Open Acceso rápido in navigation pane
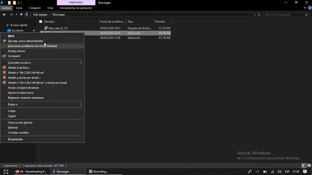 tap(19, 25)
